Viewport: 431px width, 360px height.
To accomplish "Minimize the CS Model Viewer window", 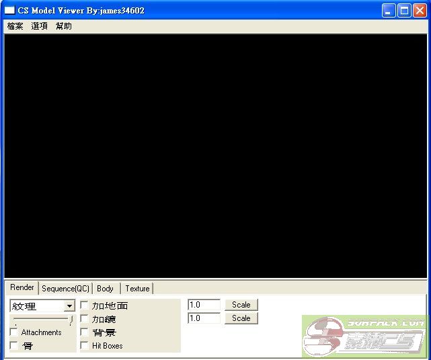I will [389, 11].
